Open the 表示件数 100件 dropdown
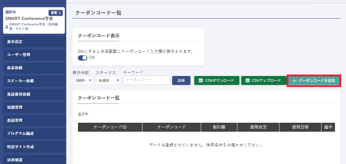 83,80
